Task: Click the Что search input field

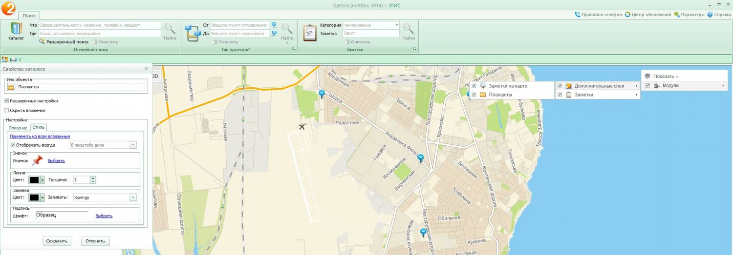Action: tap(99, 25)
